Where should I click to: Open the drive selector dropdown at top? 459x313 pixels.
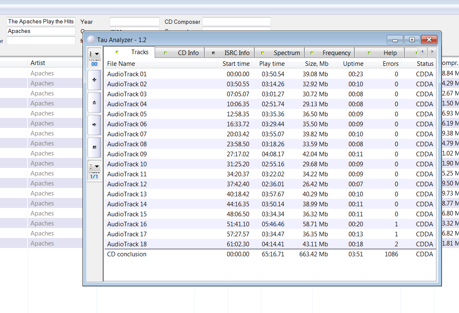tap(94, 54)
